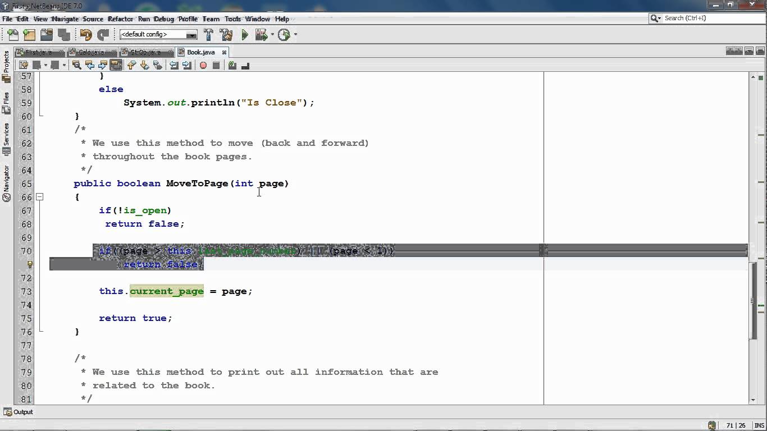Click the editor scroll-down arrow

coord(754,400)
